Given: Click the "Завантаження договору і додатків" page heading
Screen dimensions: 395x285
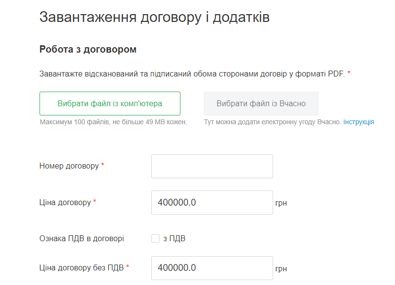Looking at the screenshot, I should coord(154,17).
